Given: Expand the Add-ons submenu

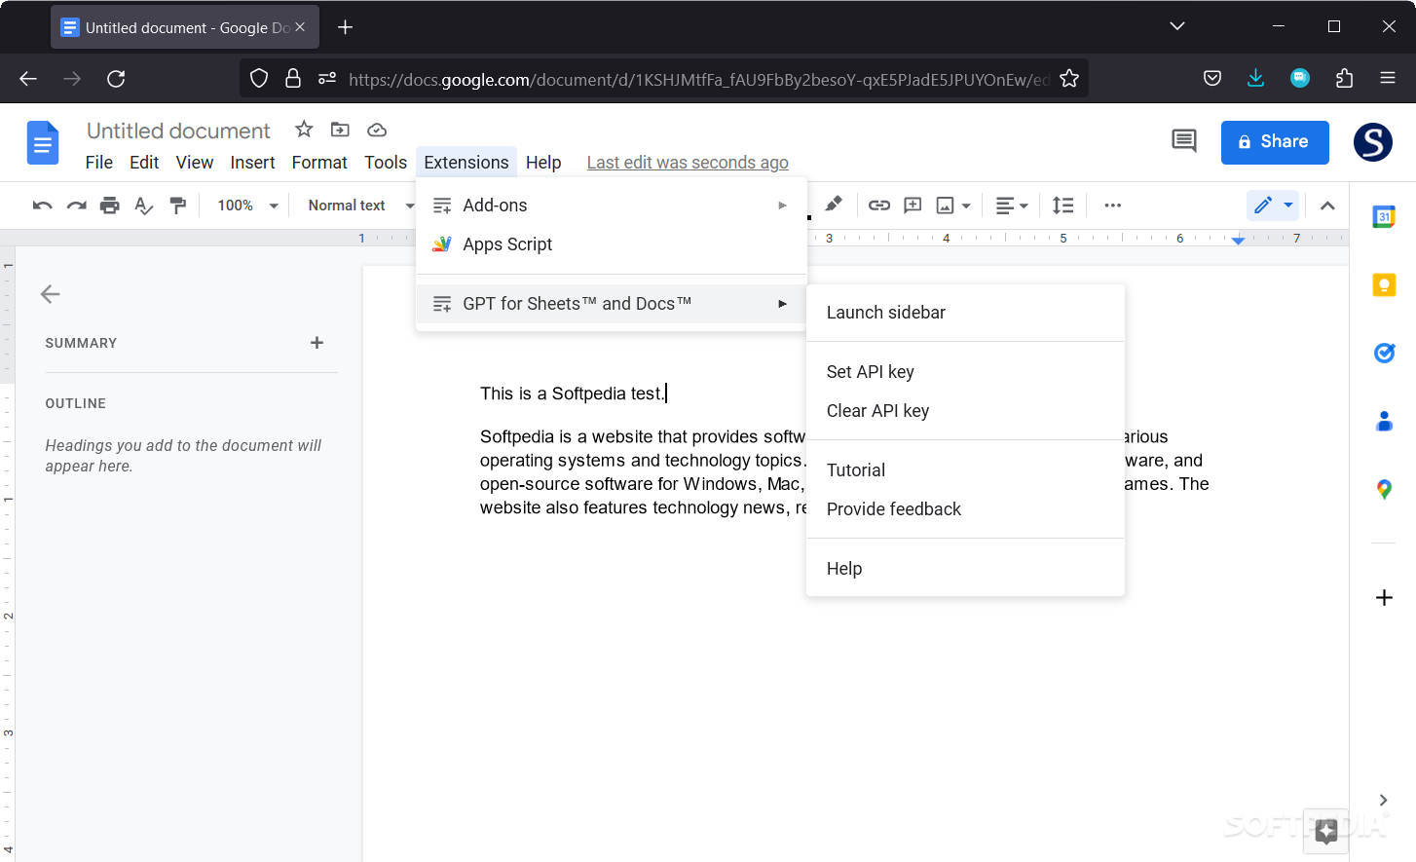Looking at the screenshot, I should point(612,206).
